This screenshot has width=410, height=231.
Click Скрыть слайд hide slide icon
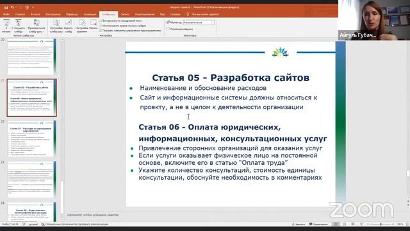[69, 26]
